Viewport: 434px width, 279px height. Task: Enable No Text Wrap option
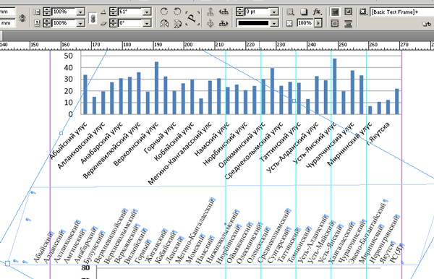coord(335,12)
